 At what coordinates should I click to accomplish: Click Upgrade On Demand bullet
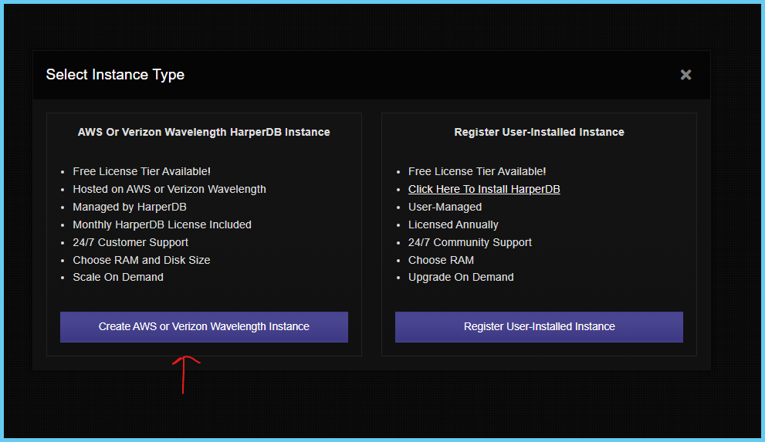pyautogui.click(x=461, y=277)
